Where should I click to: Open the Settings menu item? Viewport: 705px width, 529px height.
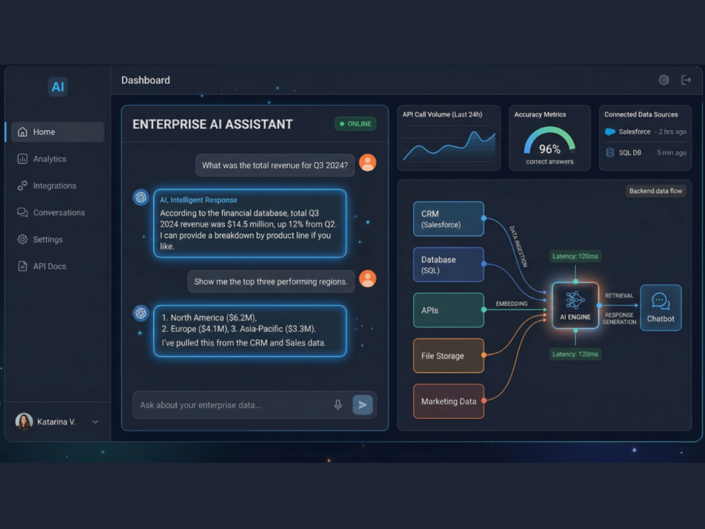tap(58, 239)
